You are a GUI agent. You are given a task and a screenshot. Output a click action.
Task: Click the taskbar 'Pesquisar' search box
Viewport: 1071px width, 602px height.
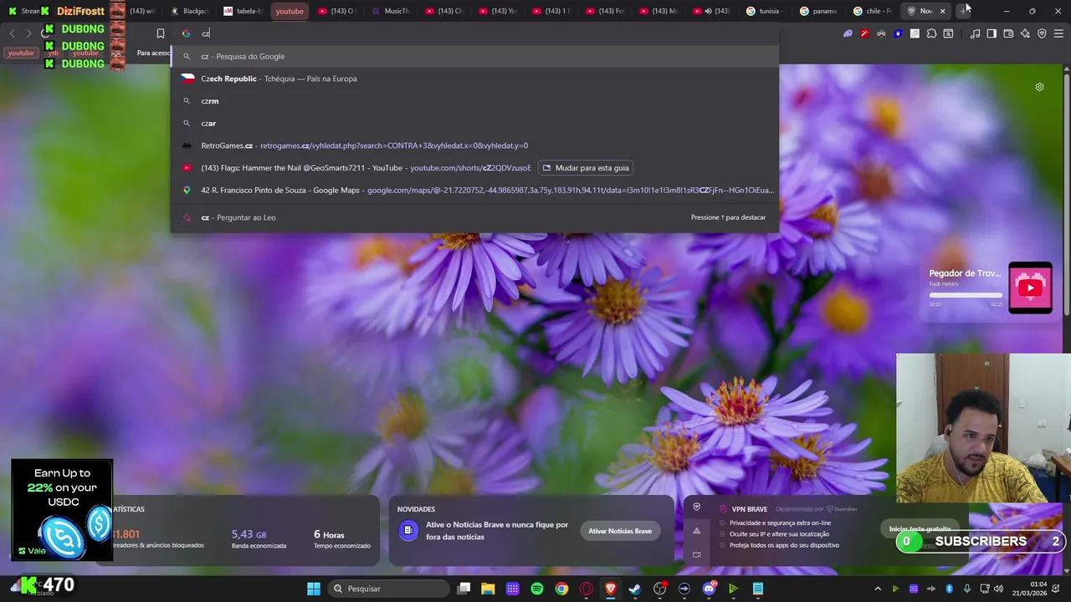pos(388,589)
